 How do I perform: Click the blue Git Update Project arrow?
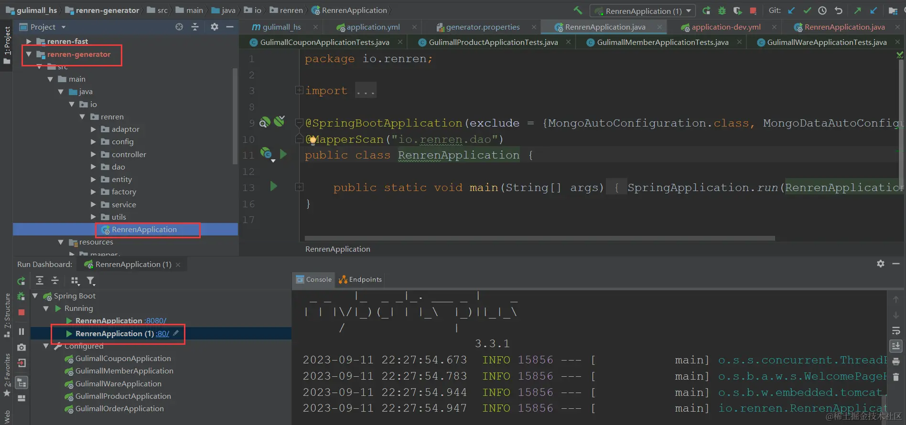click(791, 11)
